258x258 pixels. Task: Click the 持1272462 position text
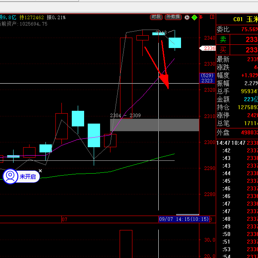coord(32,17)
